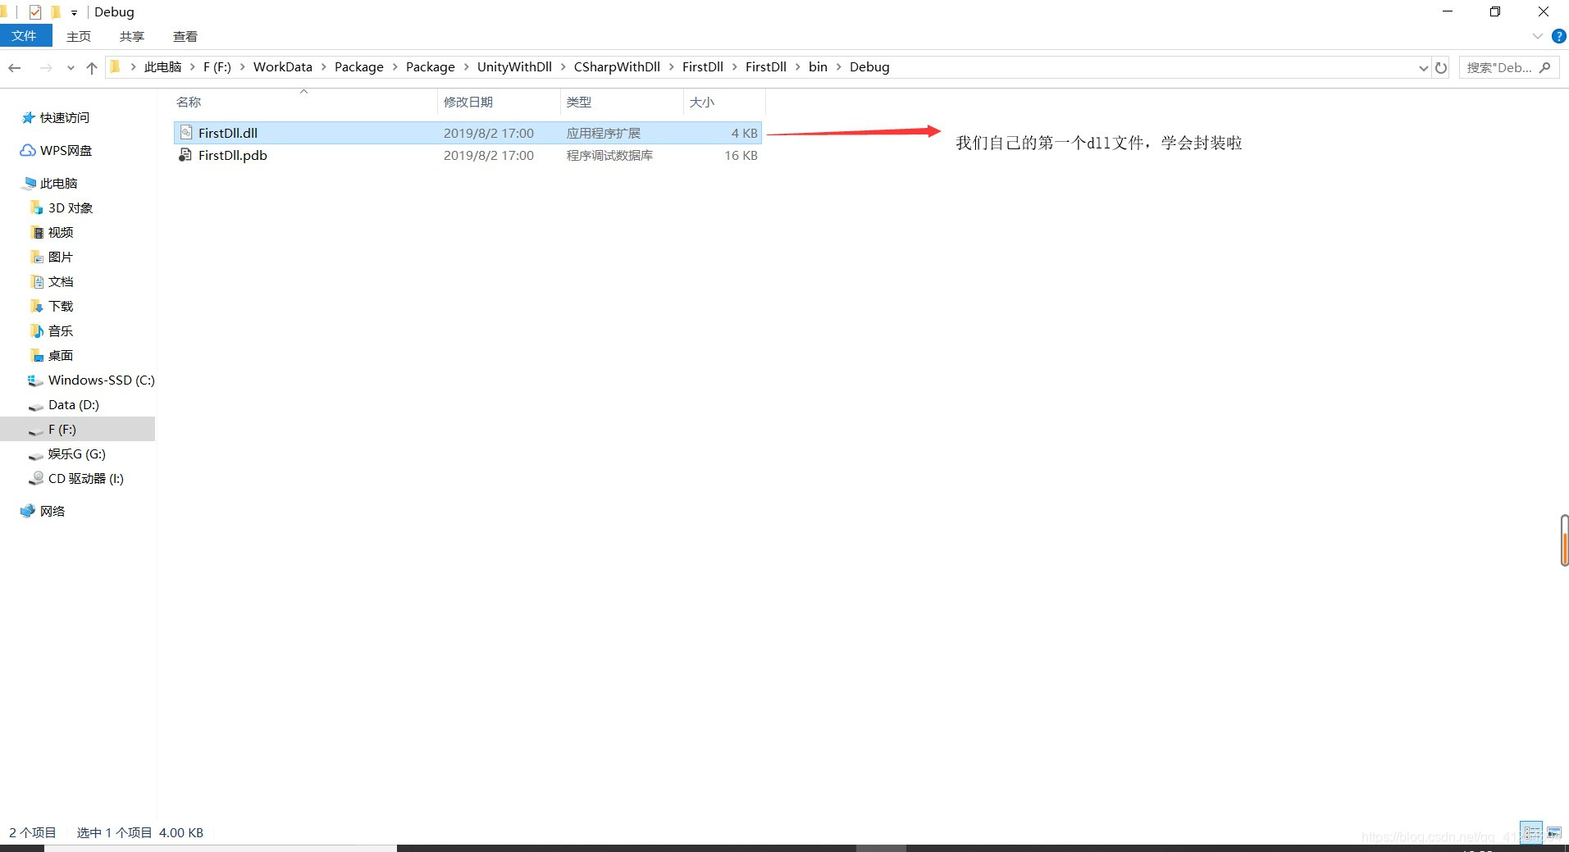Navigate to bin breadcrumb

(x=818, y=67)
